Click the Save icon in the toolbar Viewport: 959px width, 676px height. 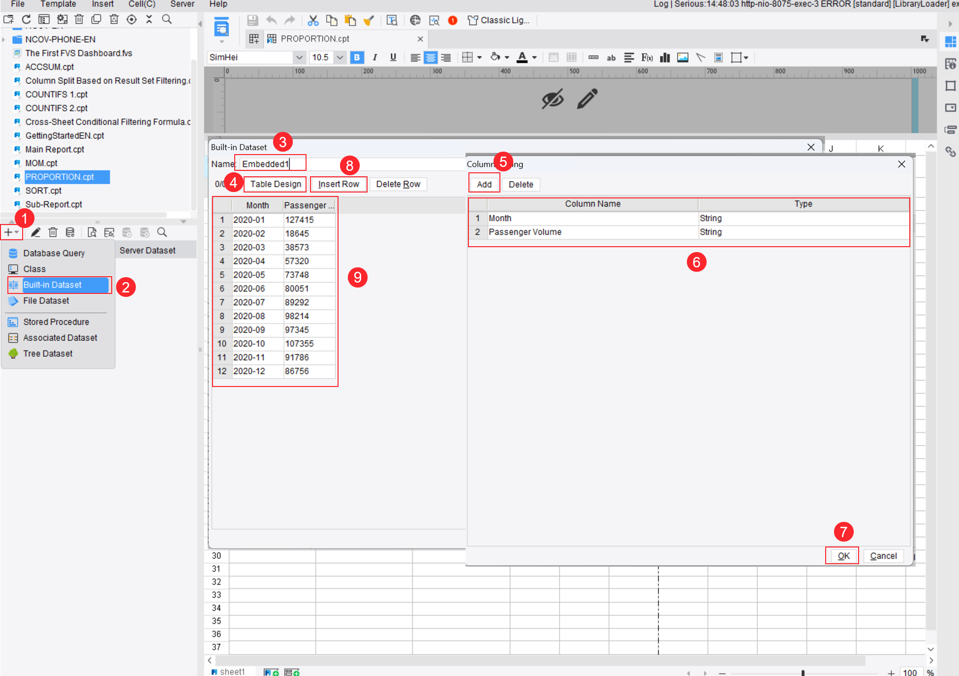[x=252, y=20]
